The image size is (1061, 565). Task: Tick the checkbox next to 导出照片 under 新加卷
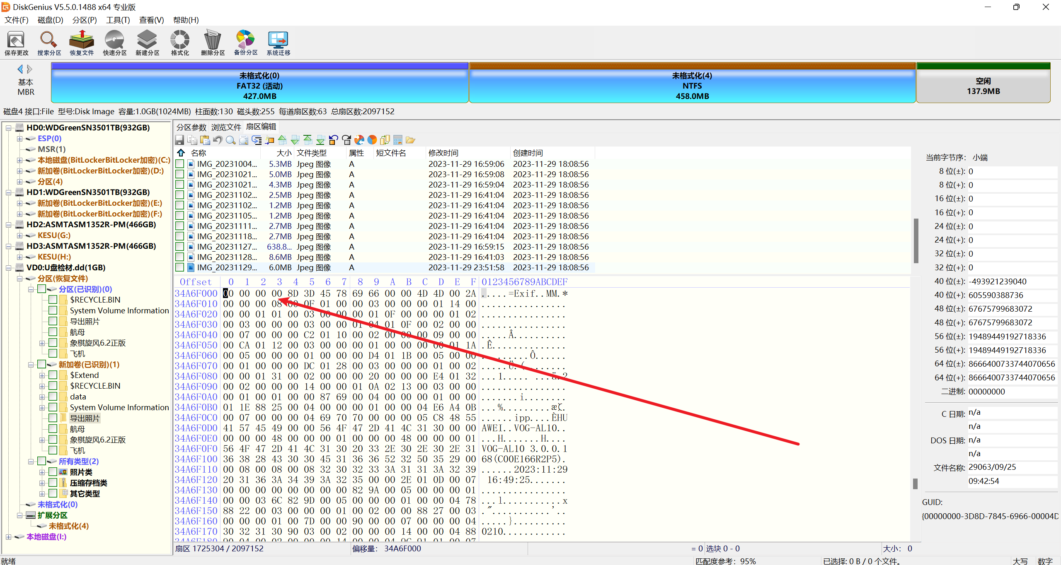tap(53, 418)
